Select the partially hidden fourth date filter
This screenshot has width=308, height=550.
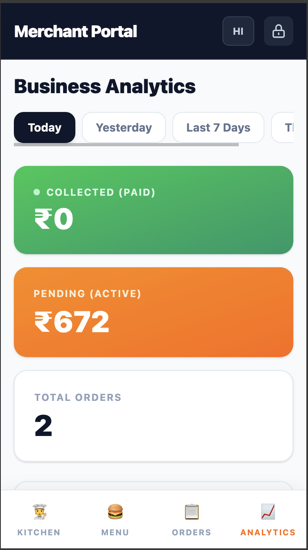(285, 127)
